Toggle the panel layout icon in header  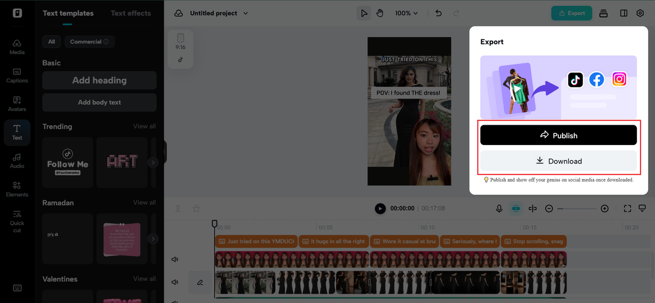coord(623,13)
